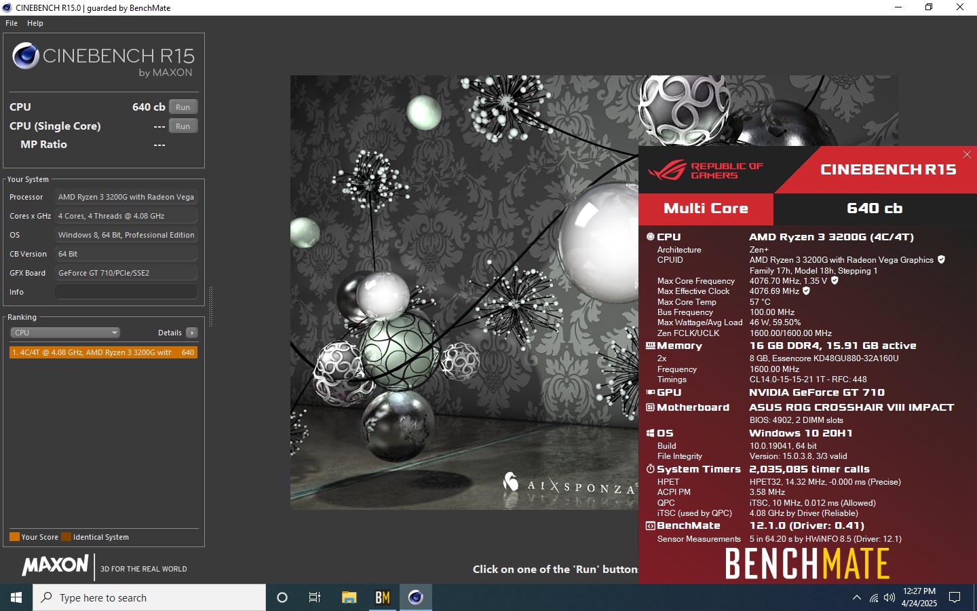Click the OS field showing Windows 8
977x611 pixels.
coord(126,235)
